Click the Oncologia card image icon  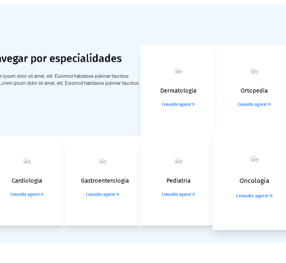click(254, 159)
